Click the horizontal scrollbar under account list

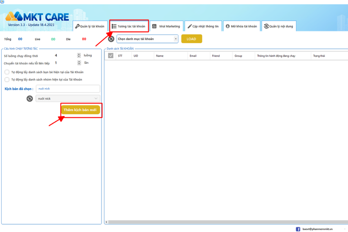click(x=224, y=222)
